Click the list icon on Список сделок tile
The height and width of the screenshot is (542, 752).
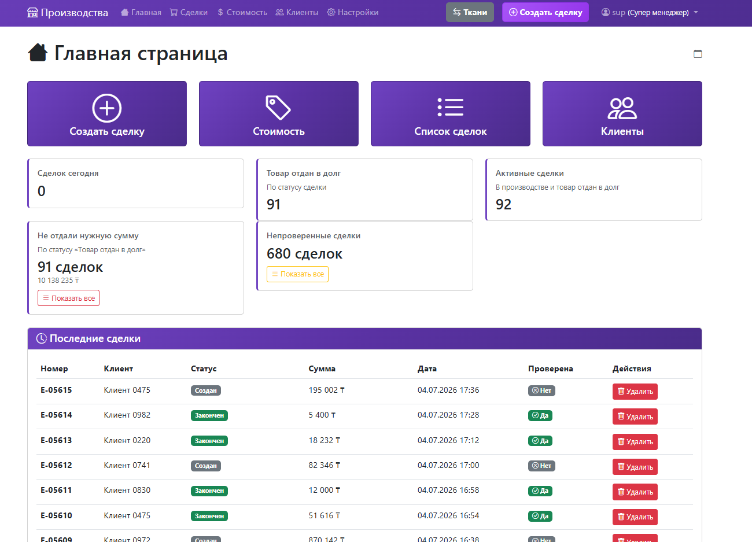pyautogui.click(x=451, y=108)
